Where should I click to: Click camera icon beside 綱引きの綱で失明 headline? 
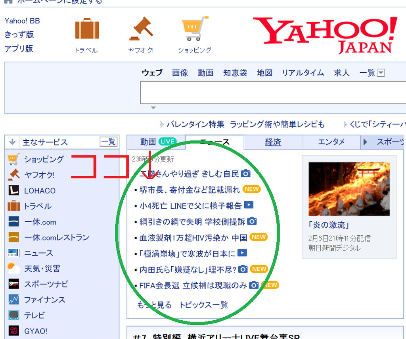pyautogui.click(x=252, y=221)
